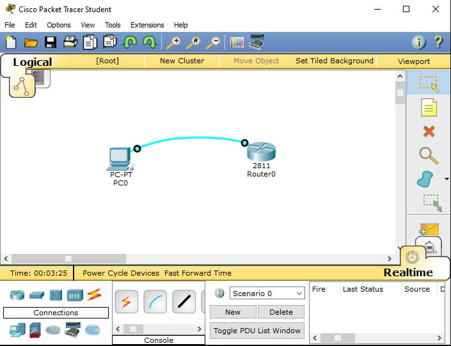Click Toggle PDU List Window
Viewport: 451px width, 346px height.
(x=257, y=331)
